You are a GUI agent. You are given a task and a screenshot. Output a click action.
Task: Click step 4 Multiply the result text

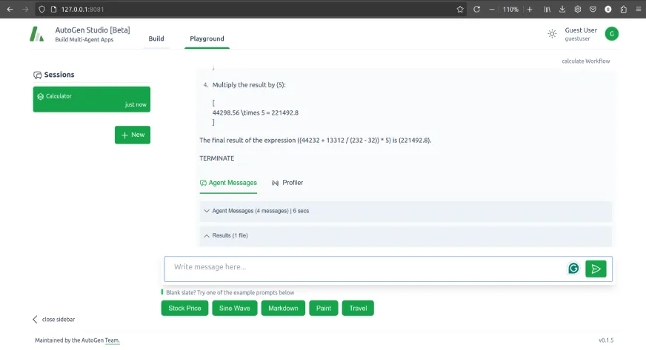249,84
